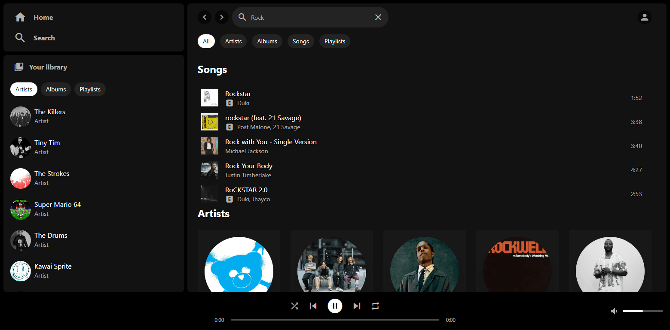670x330 pixels.
Task: Adjust the volume slider
Action: [643, 311]
